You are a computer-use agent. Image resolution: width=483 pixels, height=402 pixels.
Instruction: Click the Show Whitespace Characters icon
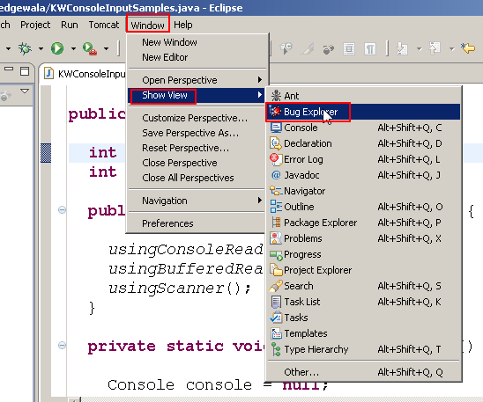(370, 48)
